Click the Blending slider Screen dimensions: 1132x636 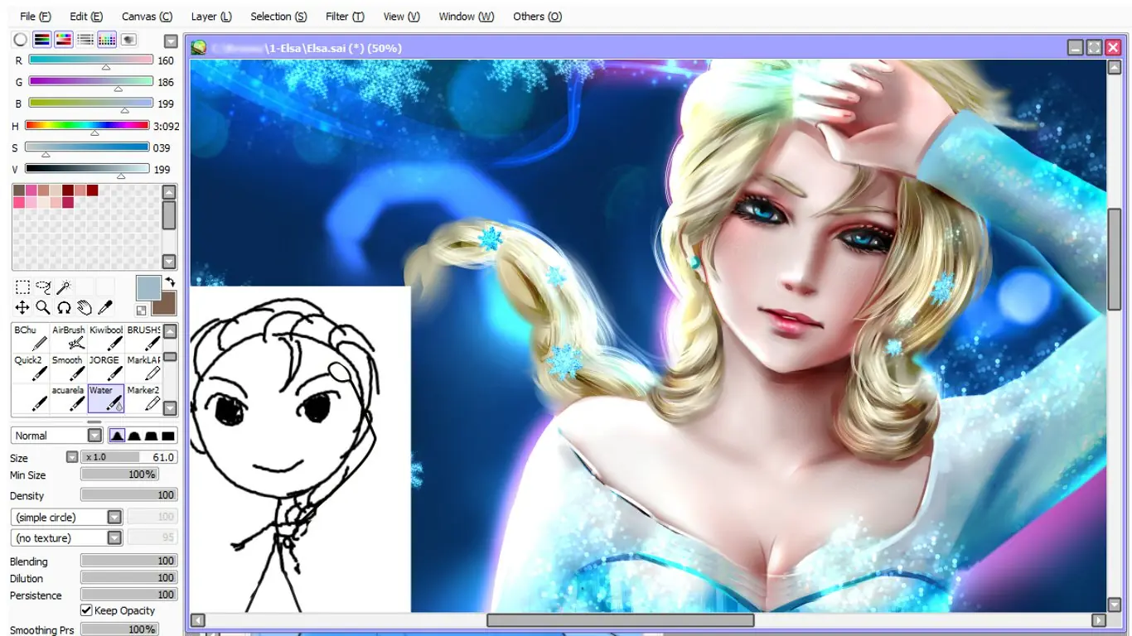pos(128,561)
